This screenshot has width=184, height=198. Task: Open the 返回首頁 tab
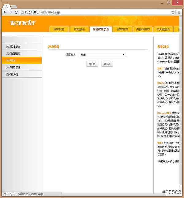pos(59,29)
